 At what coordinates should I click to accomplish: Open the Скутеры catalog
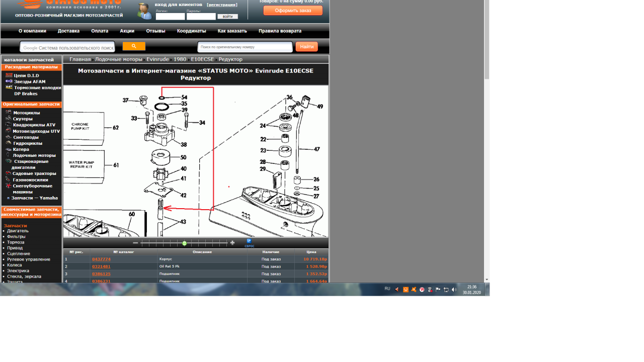click(x=23, y=119)
